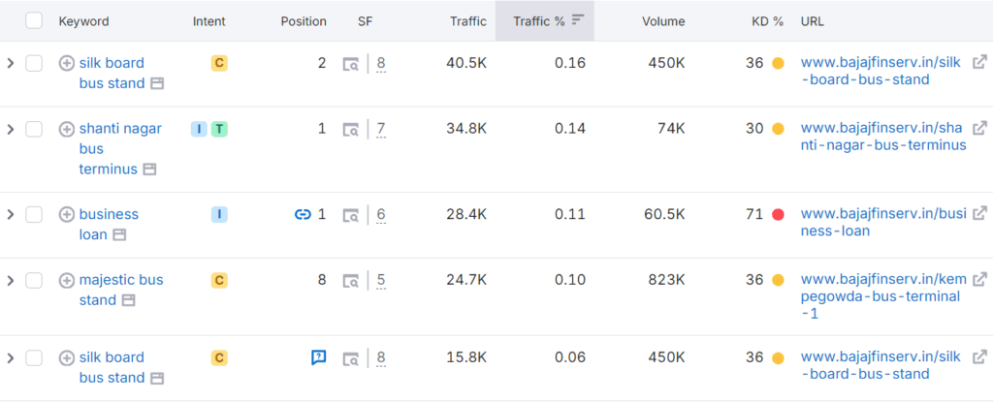
Task: Click the yellow KD dot next to 30
Action: (x=778, y=129)
